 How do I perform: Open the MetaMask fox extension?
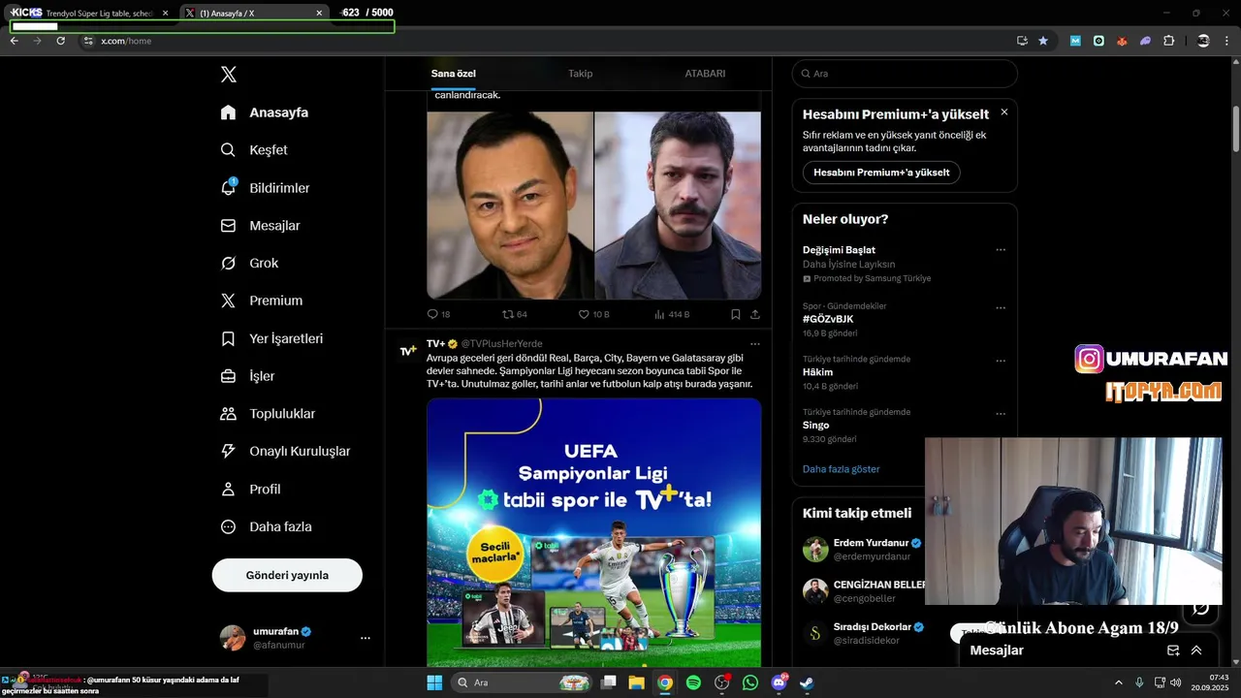coord(1123,41)
